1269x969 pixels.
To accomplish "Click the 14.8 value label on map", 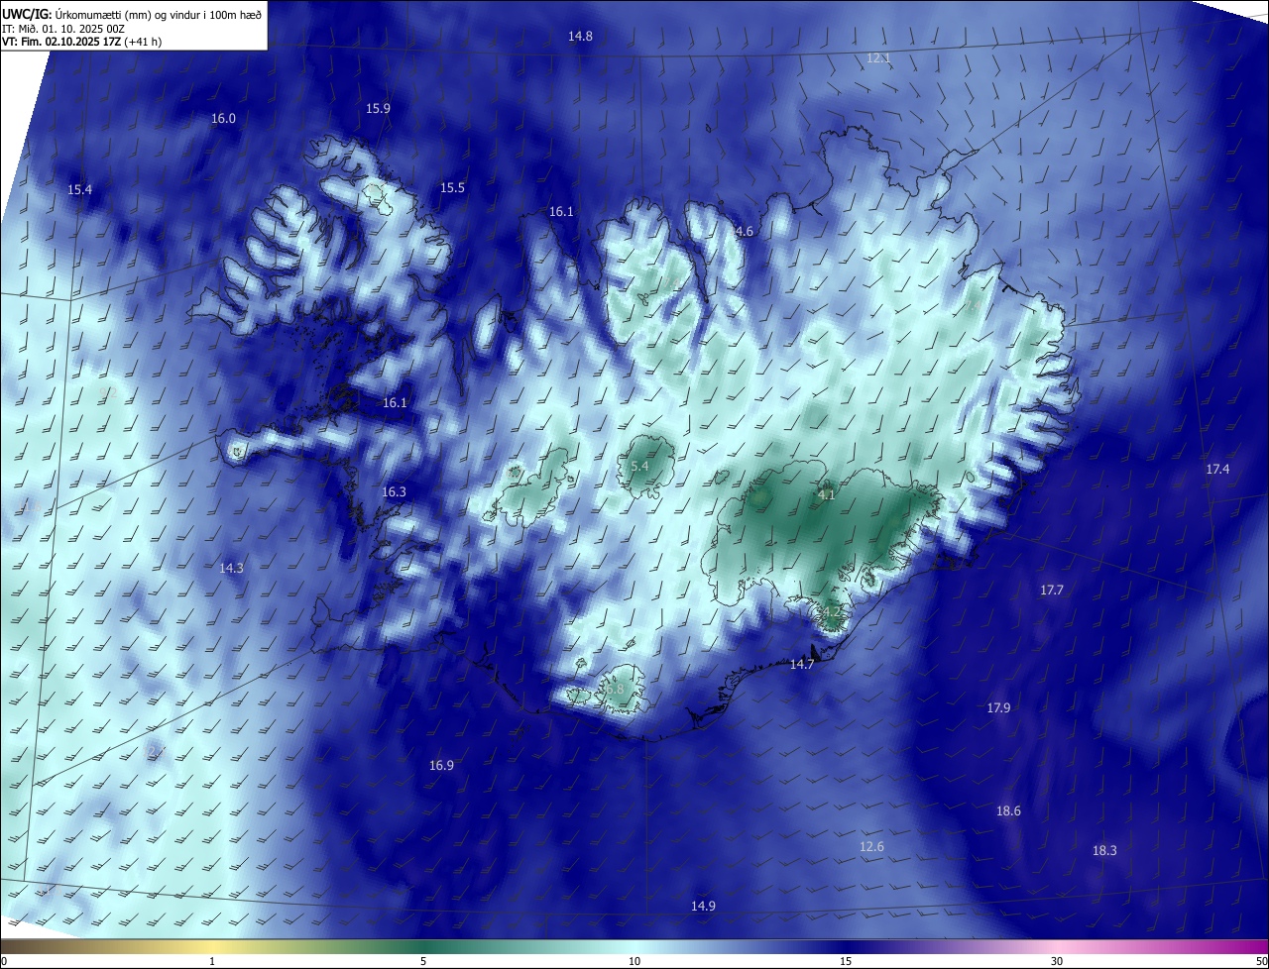I will point(580,37).
